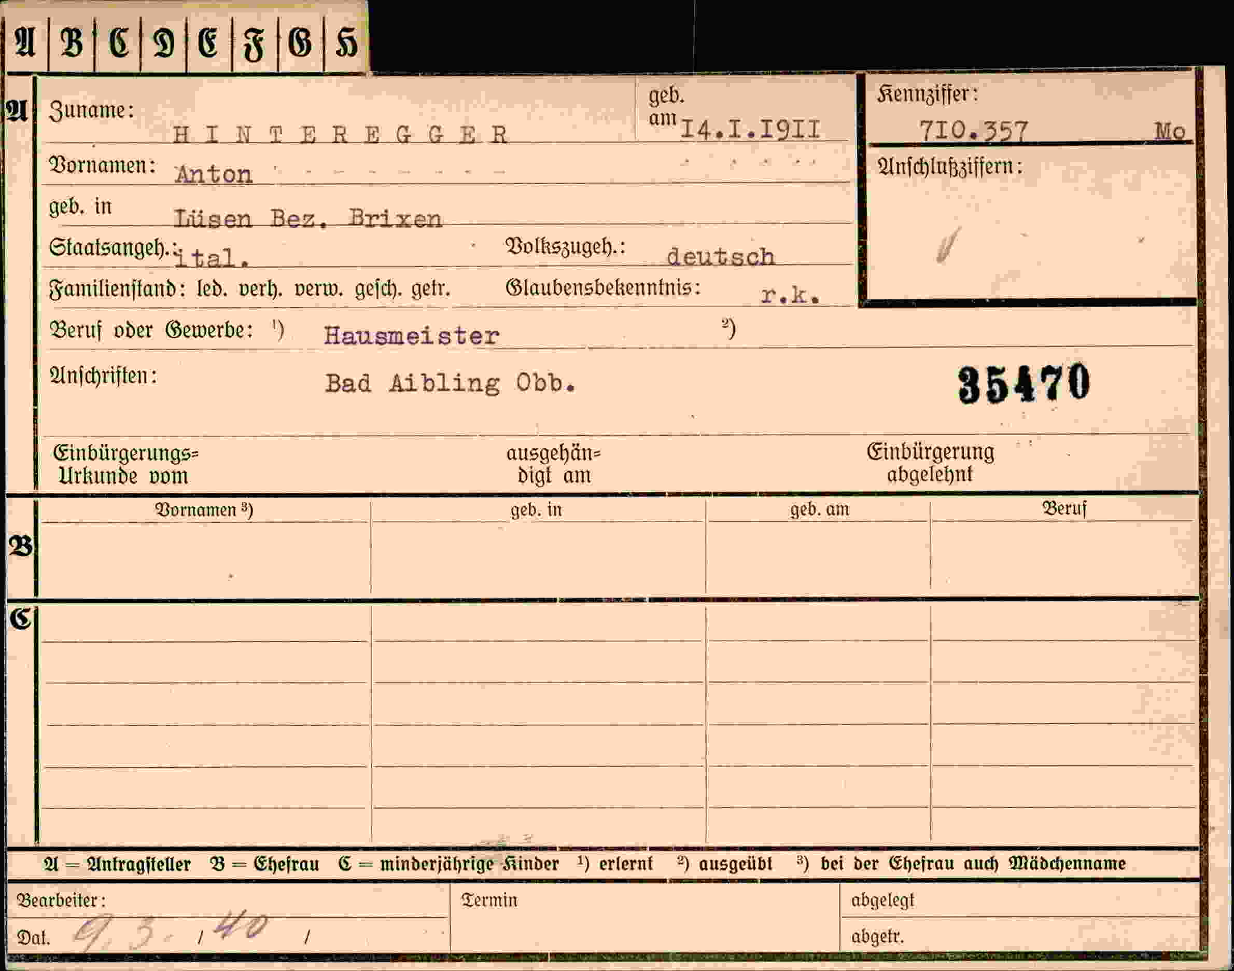This screenshot has width=1234, height=971.
Task: Click the abgetr. label
Action: click(x=877, y=936)
